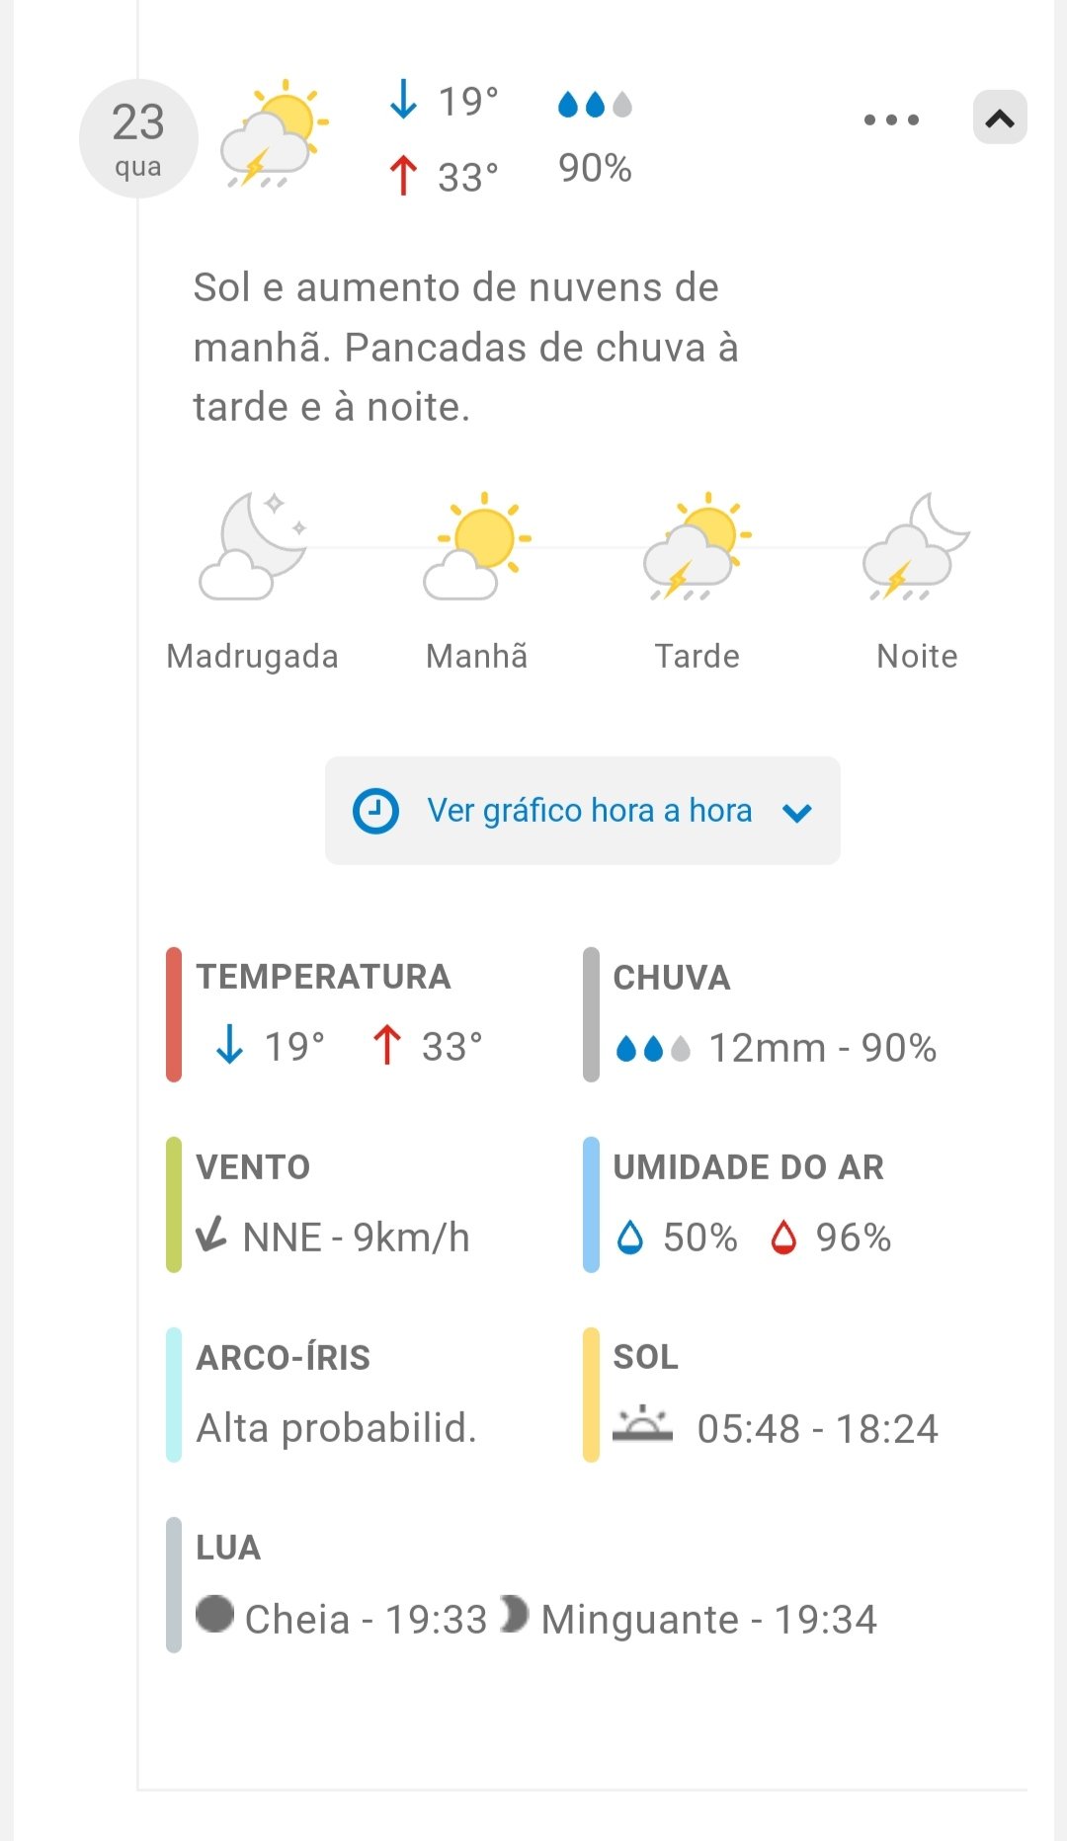
Task: Click the waning moon Minguante icon
Action: pos(514,1614)
